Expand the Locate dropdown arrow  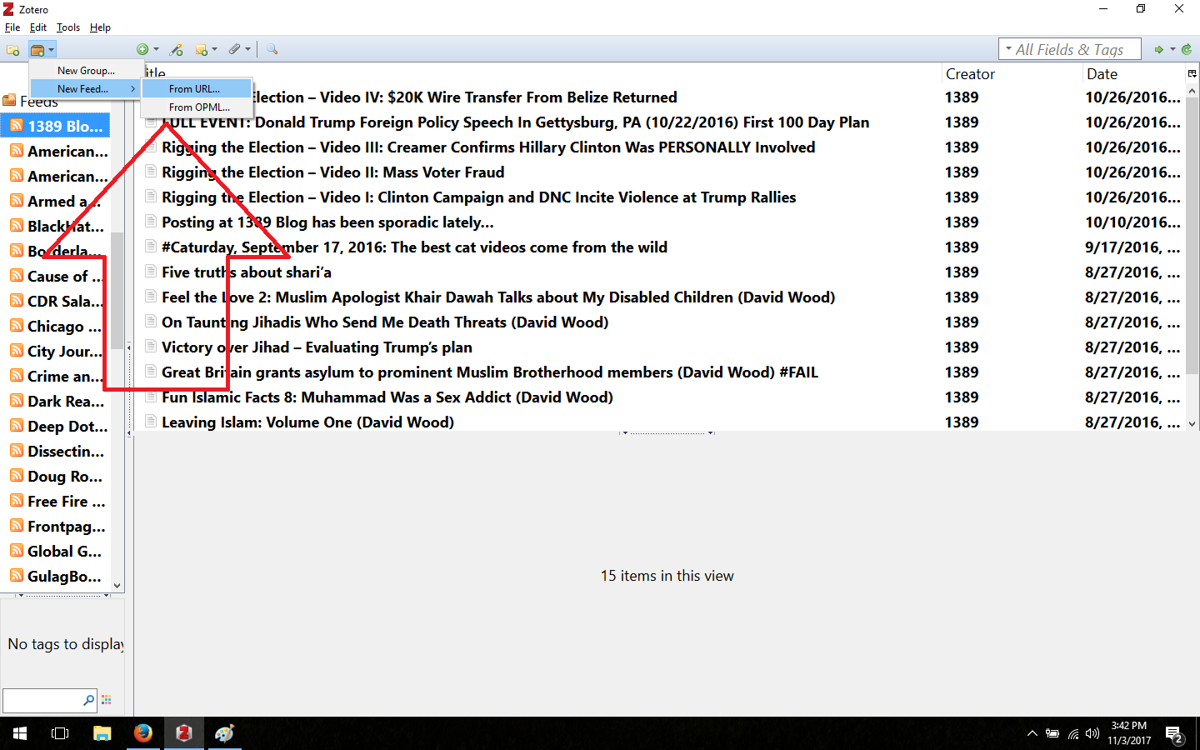pyautogui.click(x=1172, y=50)
